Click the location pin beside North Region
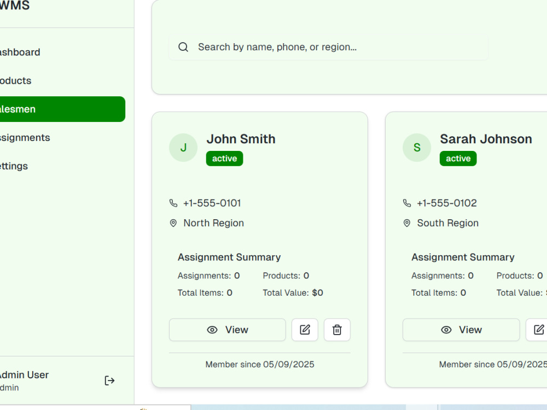The image size is (547, 410). click(x=173, y=223)
